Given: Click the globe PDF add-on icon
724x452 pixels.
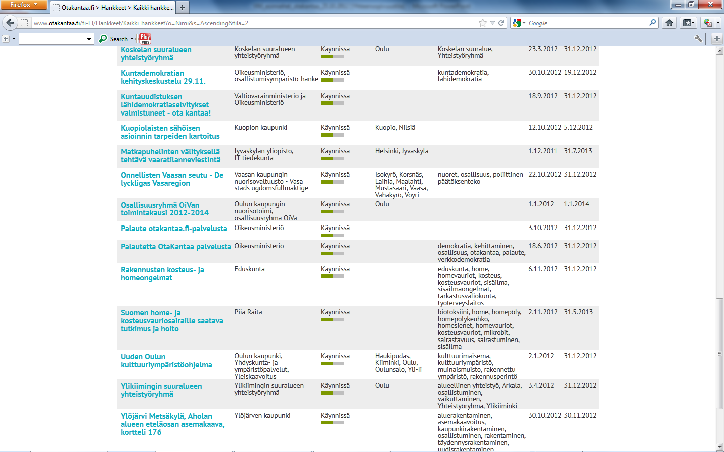Looking at the screenshot, I should tap(708, 23).
